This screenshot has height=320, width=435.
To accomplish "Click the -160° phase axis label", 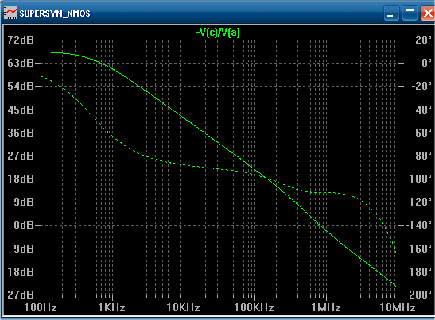I will coord(418,249).
